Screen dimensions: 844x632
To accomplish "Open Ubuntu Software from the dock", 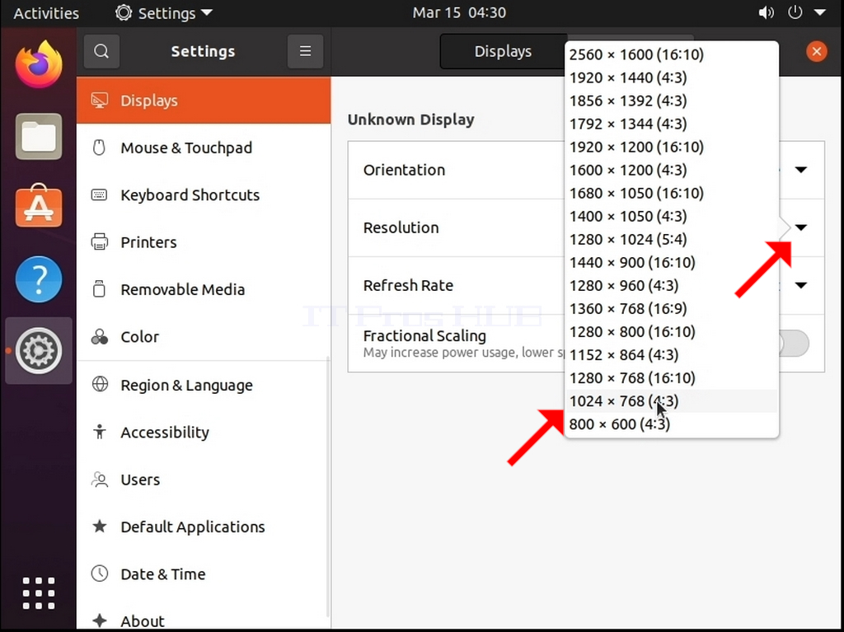I will coord(39,206).
